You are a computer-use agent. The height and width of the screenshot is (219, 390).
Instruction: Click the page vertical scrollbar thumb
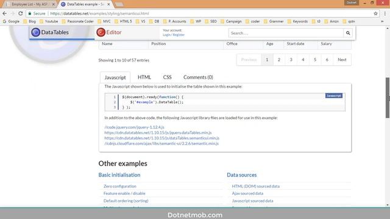click(x=388, y=98)
